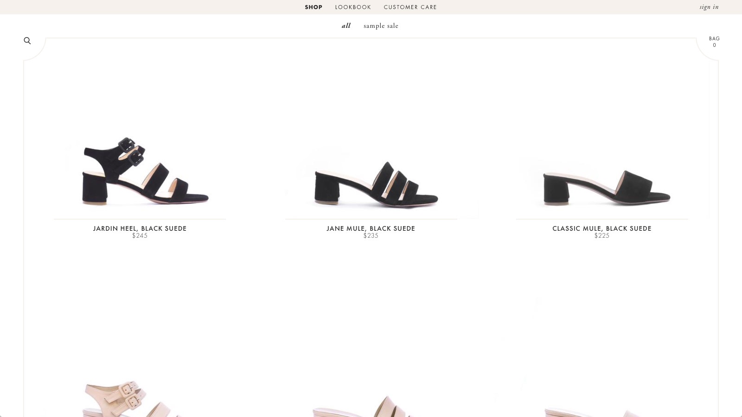
Task: Click the $225 price label
Action: pyautogui.click(x=602, y=235)
